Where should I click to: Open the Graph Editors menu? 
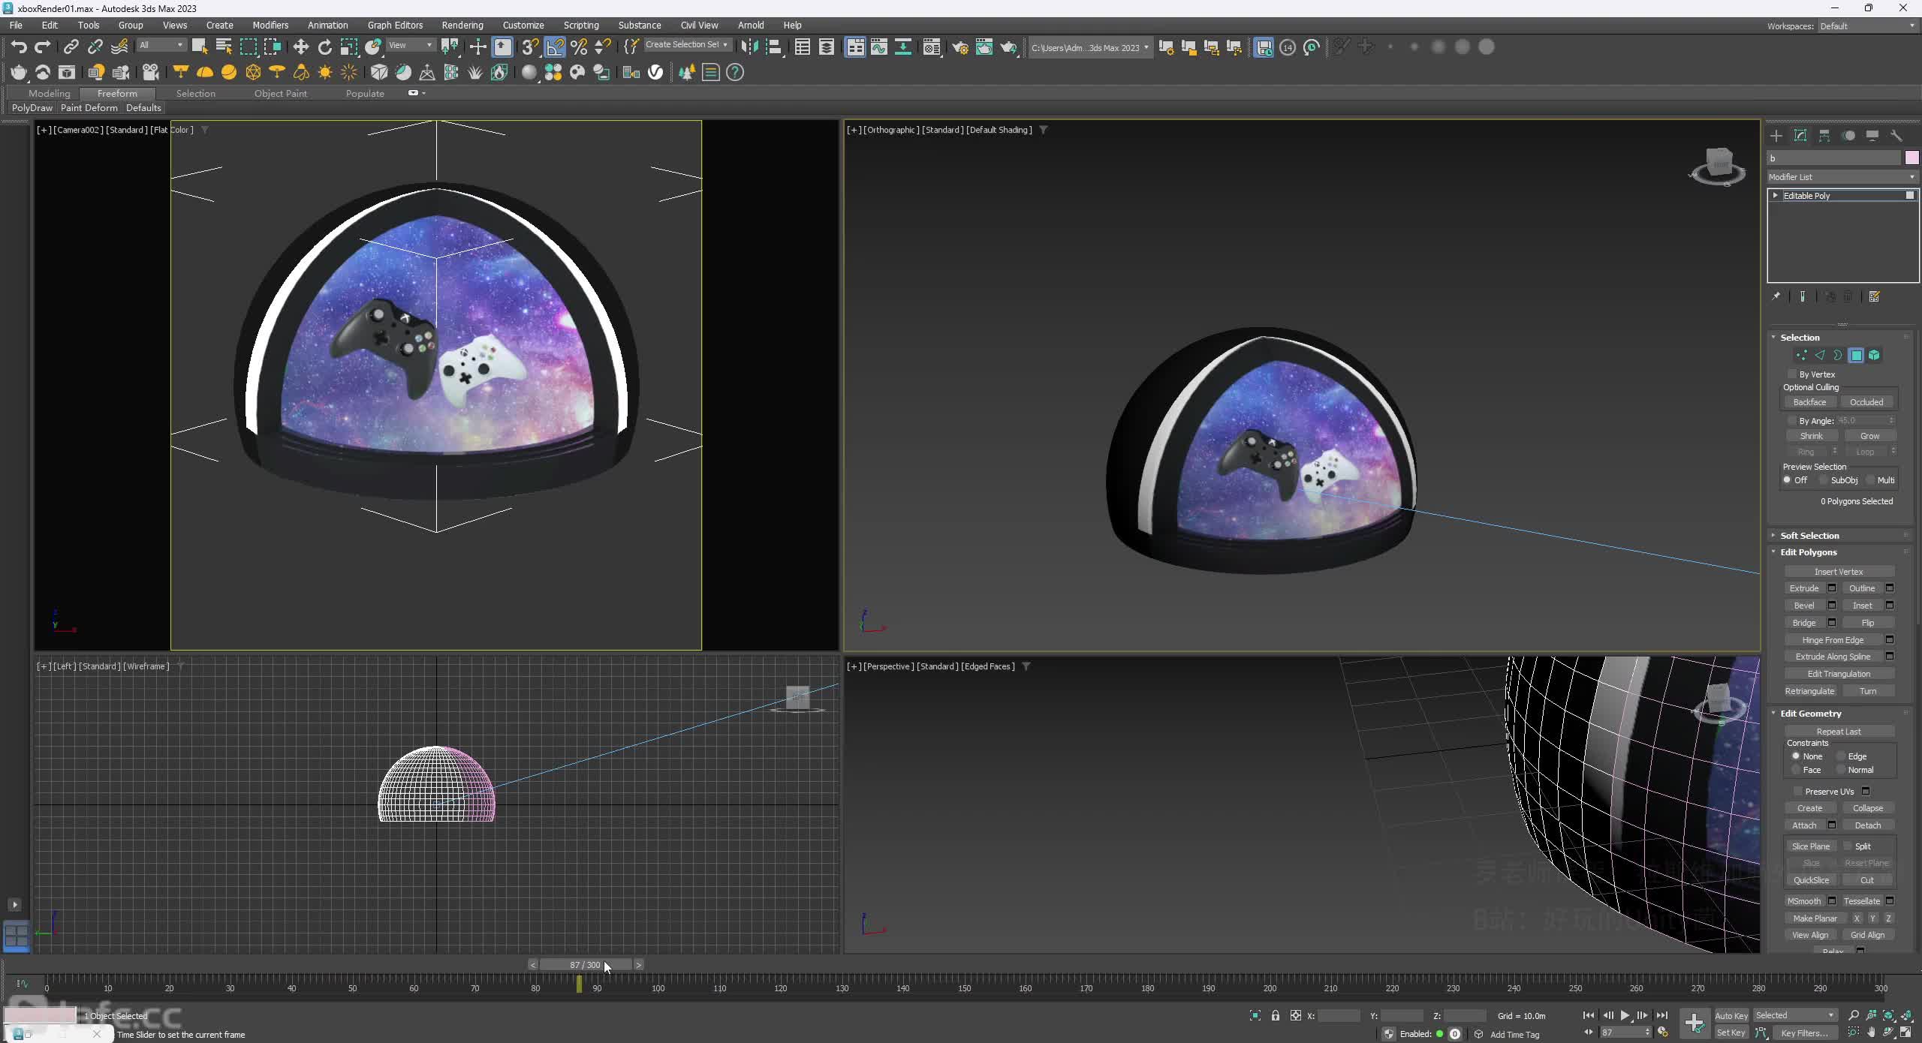pyautogui.click(x=395, y=25)
